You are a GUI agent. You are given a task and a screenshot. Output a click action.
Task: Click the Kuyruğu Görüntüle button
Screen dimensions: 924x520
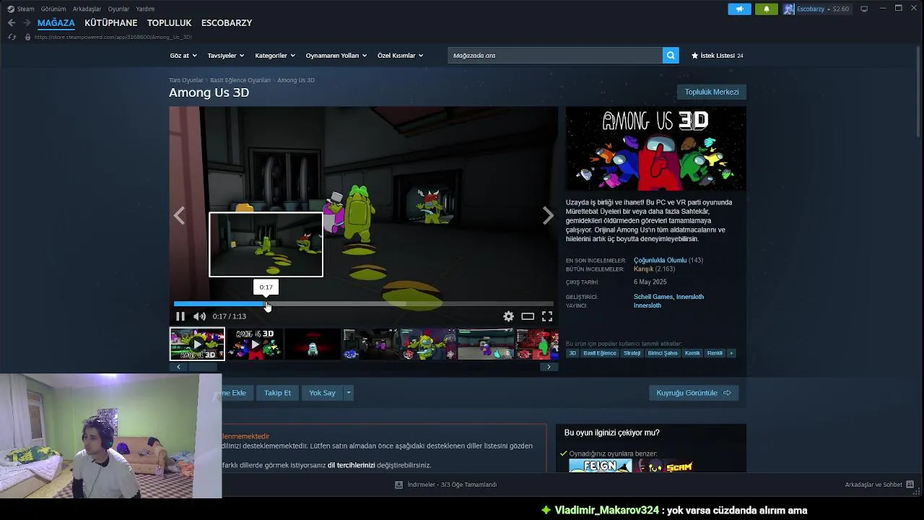click(x=693, y=393)
